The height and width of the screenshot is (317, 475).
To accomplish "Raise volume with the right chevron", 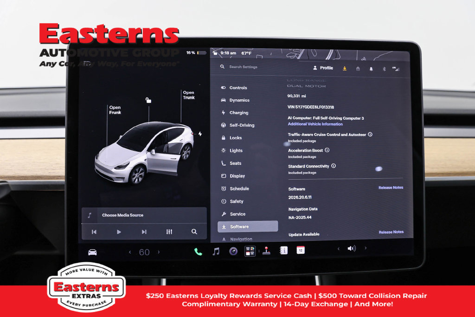I will click(366, 248).
